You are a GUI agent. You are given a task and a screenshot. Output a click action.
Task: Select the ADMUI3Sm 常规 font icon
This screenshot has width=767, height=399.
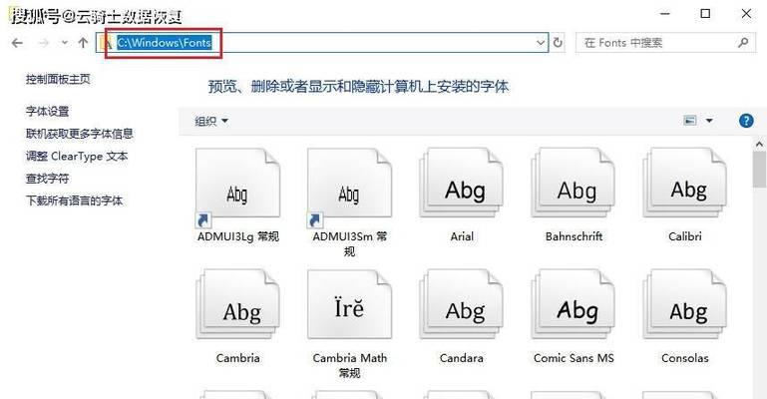tap(349, 188)
